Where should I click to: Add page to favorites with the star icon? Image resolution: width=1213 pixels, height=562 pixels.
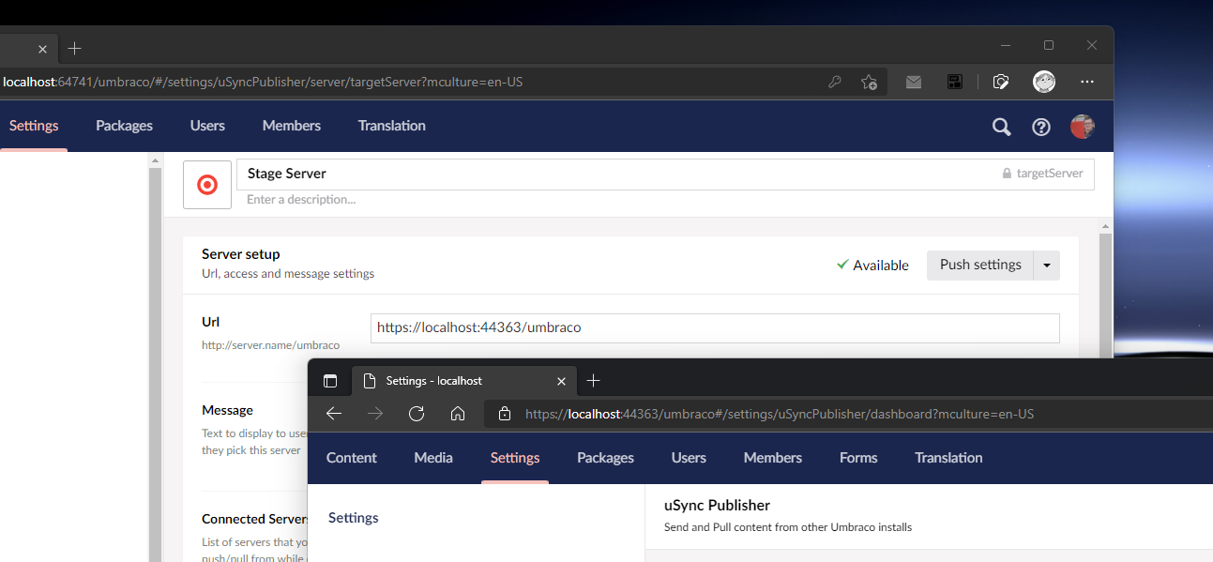pos(870,82)
